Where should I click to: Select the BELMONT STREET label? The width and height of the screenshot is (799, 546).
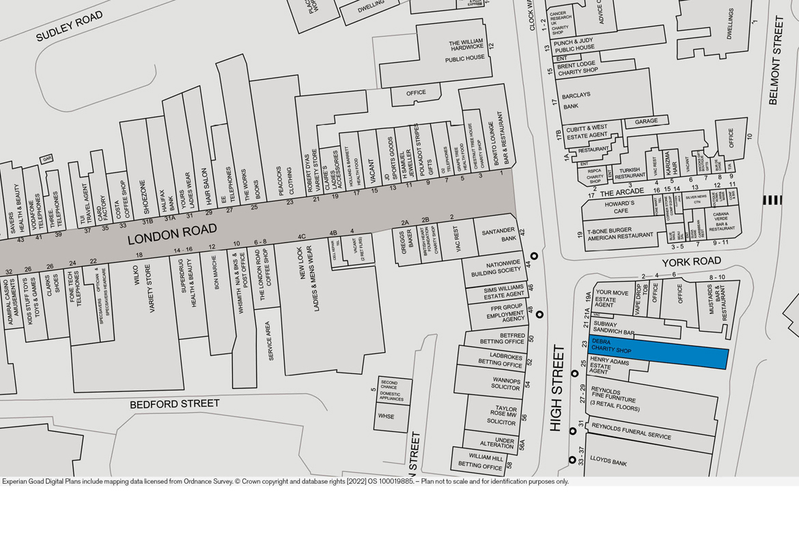[776, 60]
